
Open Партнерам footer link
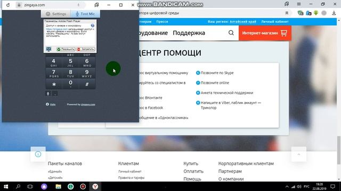(x=230, y=171)
